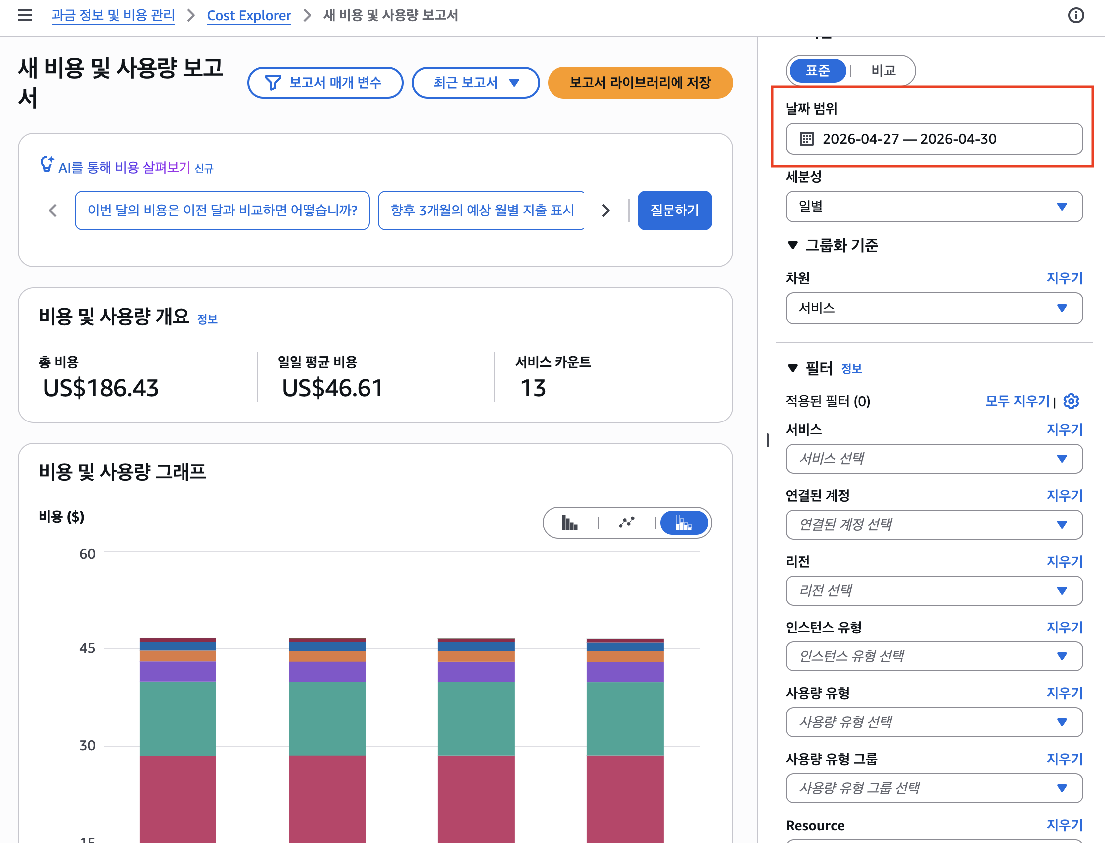Click 지우기 next to 서비스 filter
Screen dimensions: 1105x843
click(1065, 429)
